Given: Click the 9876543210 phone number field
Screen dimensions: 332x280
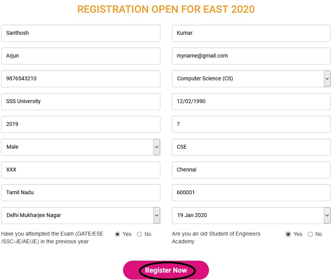Looking at the screenshot, I should tap(81, 79).
